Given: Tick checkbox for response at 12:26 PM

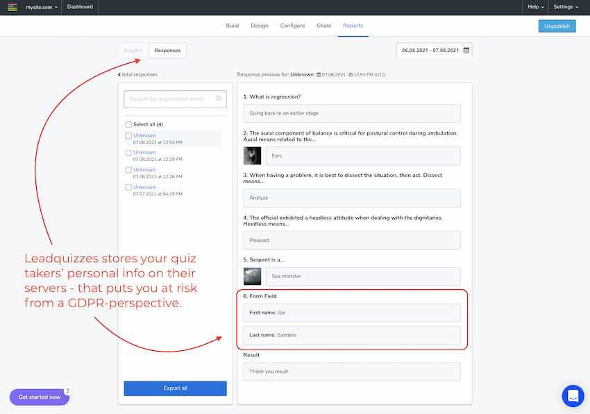Looking at the screenshot, I should (x=128, y=170).
